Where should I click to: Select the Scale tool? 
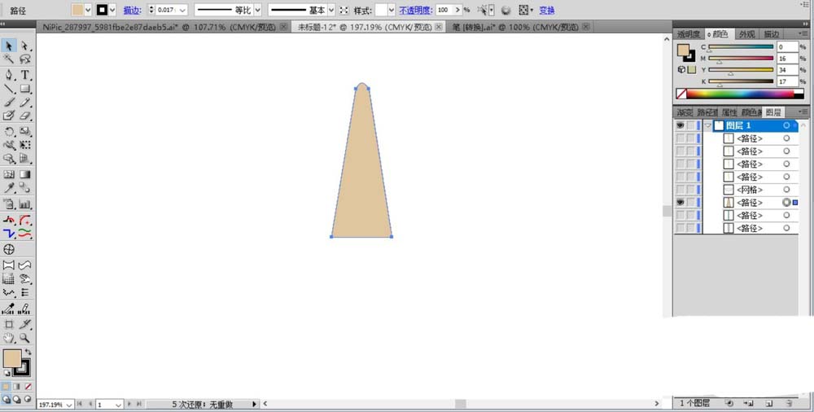point(24,131)
